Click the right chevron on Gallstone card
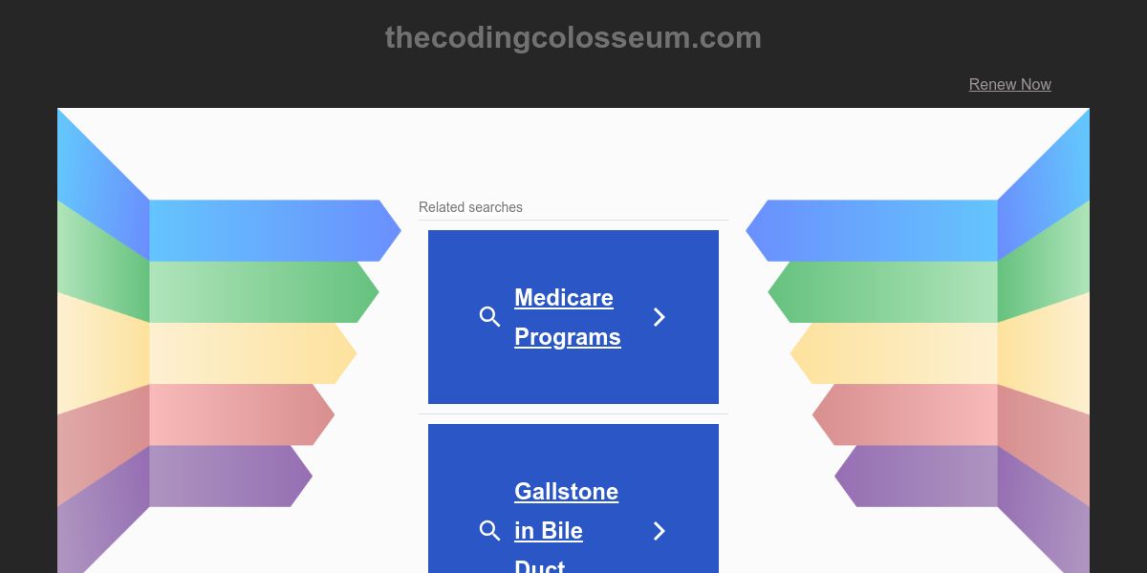The height and width of the screenshot is (573, 1147). click(x=659, y=531)
